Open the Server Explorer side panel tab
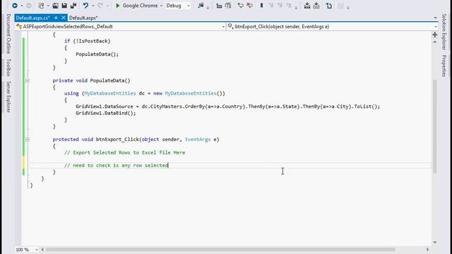 tap(8, 97)
